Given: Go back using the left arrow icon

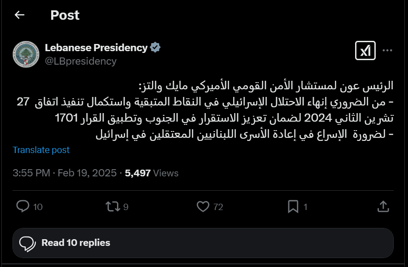Looking at the screenshot, I should coord(20,15).
